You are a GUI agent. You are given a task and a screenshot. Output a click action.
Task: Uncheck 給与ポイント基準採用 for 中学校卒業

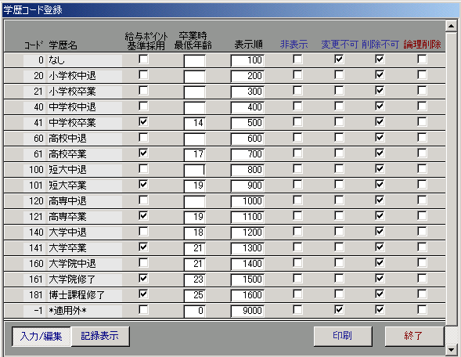pyautogui.click(x=143, y=122)
